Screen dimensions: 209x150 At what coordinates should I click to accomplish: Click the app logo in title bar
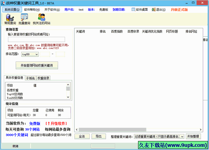tap(3, 3)
